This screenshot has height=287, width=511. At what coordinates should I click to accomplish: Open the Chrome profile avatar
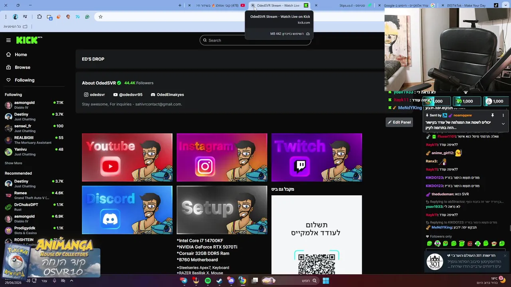click(16, 17)
